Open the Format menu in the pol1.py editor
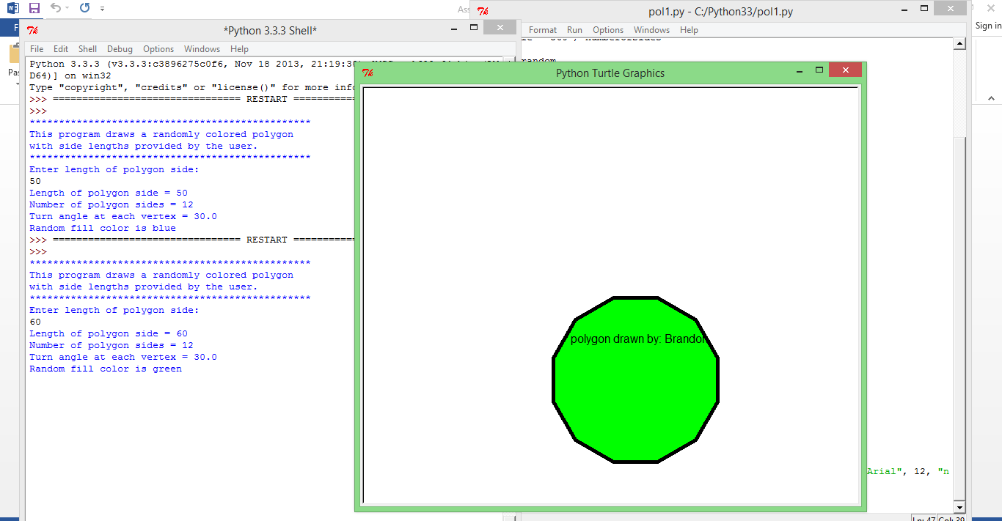Screen dimensions: 1002x521 (542, 30)
